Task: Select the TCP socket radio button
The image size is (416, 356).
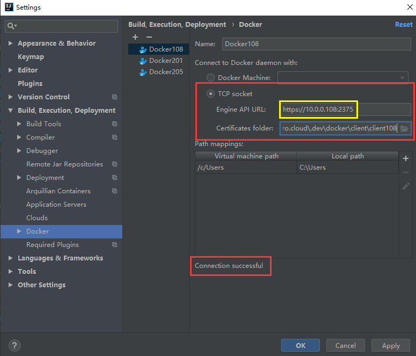Action: [210, 94]
